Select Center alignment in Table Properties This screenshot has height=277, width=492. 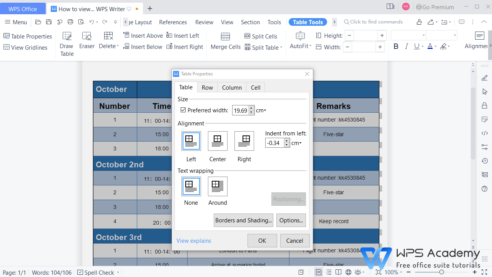(218, 141)
